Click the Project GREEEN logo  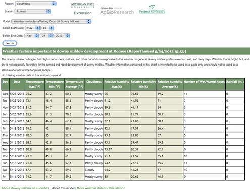click(x=152, y=9)
